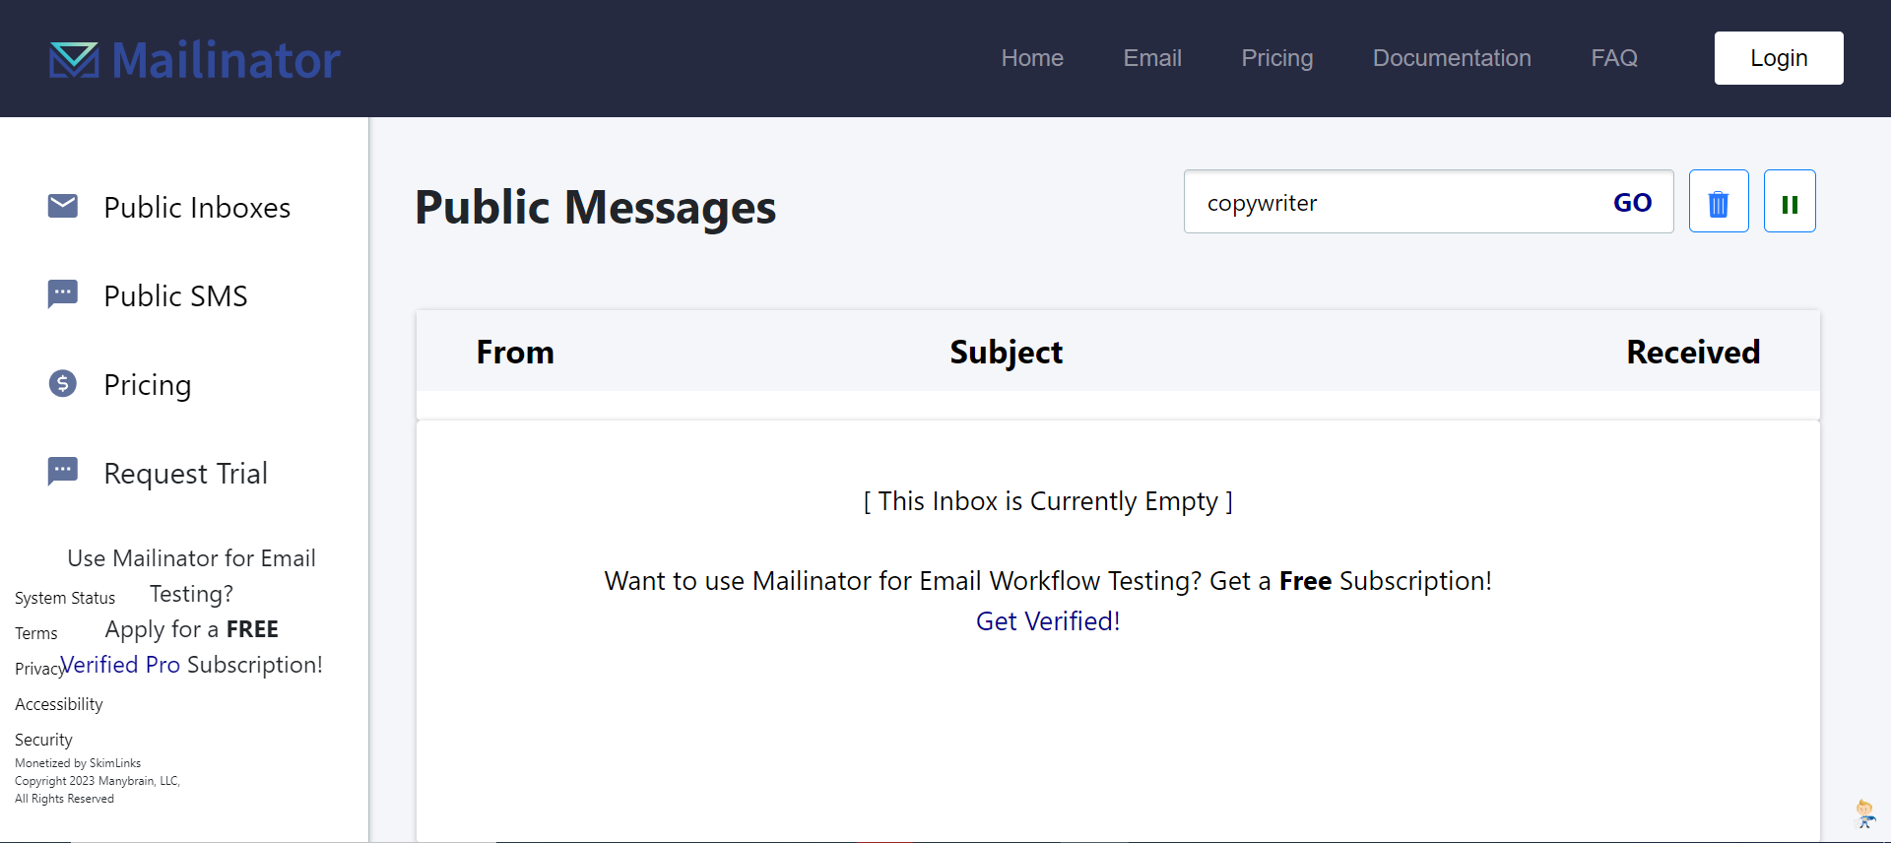Follow the Get Verified! link
Image resolution: width=1891 pixels, height=843 pixels.
coord(1048,621)
